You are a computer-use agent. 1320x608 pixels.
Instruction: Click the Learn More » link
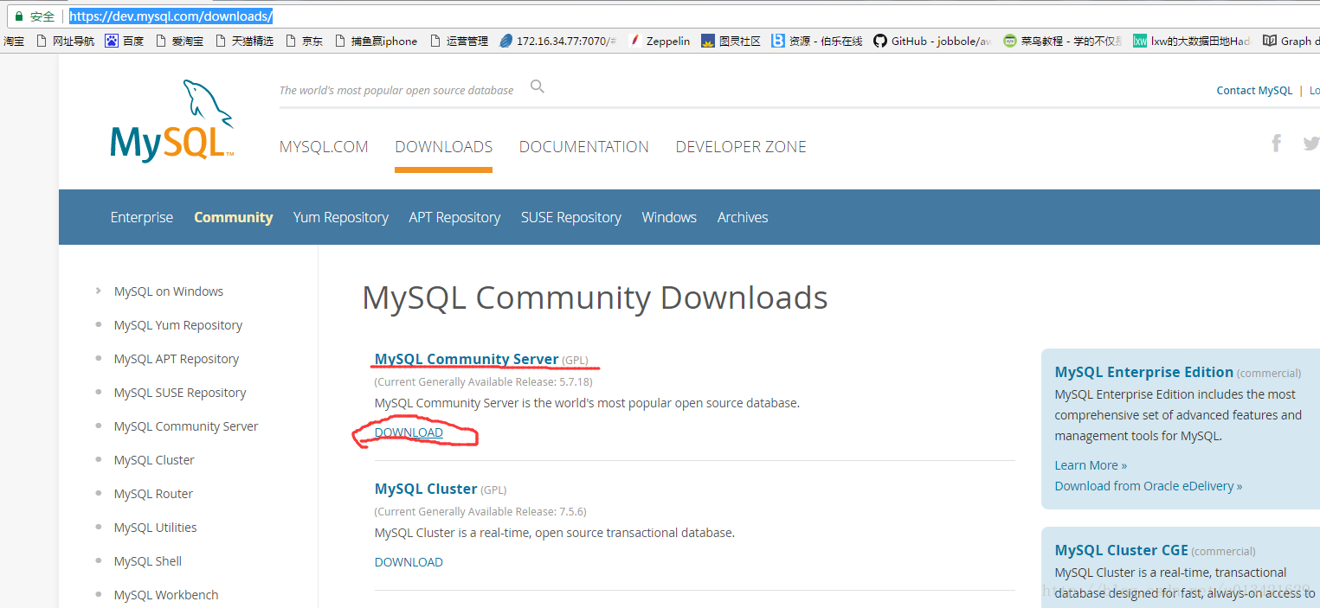[x=1091, y=465]
